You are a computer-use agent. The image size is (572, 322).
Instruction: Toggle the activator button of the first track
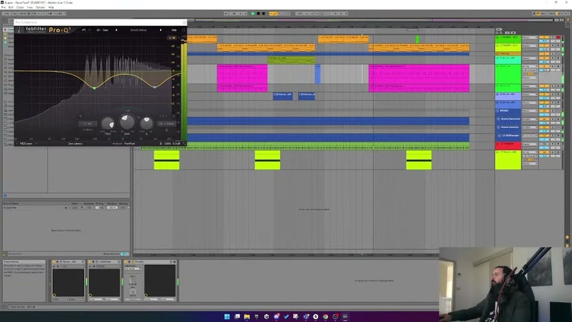click(x=544, y=37)
